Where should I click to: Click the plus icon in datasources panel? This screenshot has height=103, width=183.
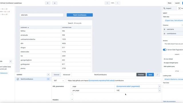[11, 61]
